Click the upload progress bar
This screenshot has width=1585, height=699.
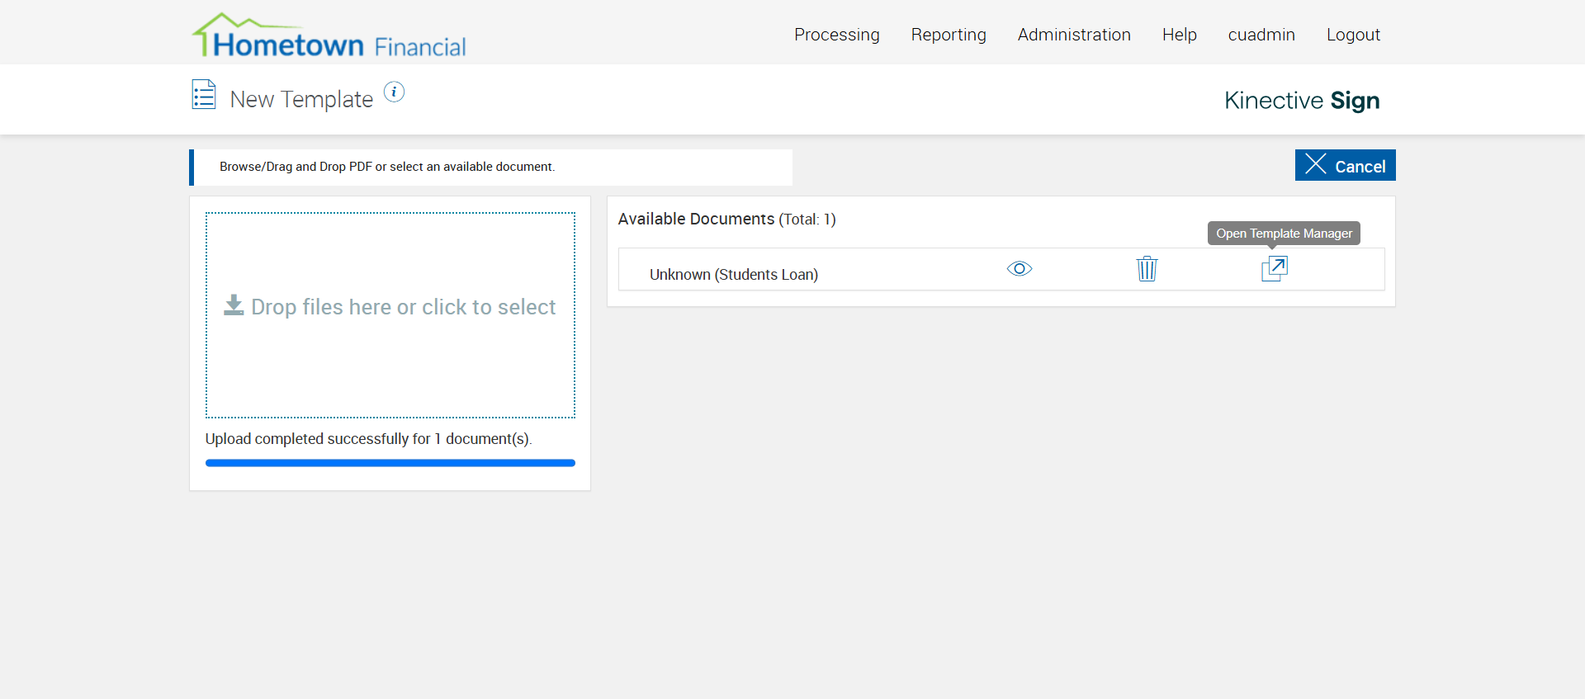click(390, 463)
